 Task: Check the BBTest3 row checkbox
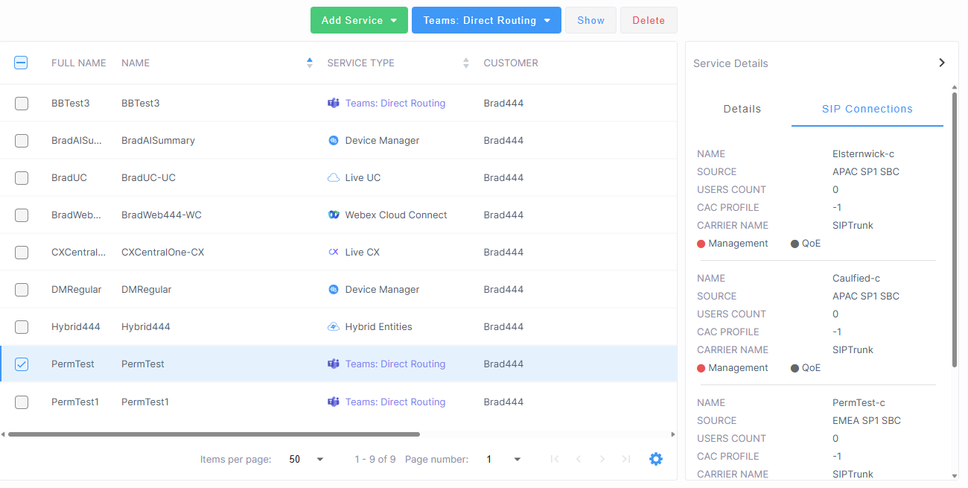tap(22, 104)
